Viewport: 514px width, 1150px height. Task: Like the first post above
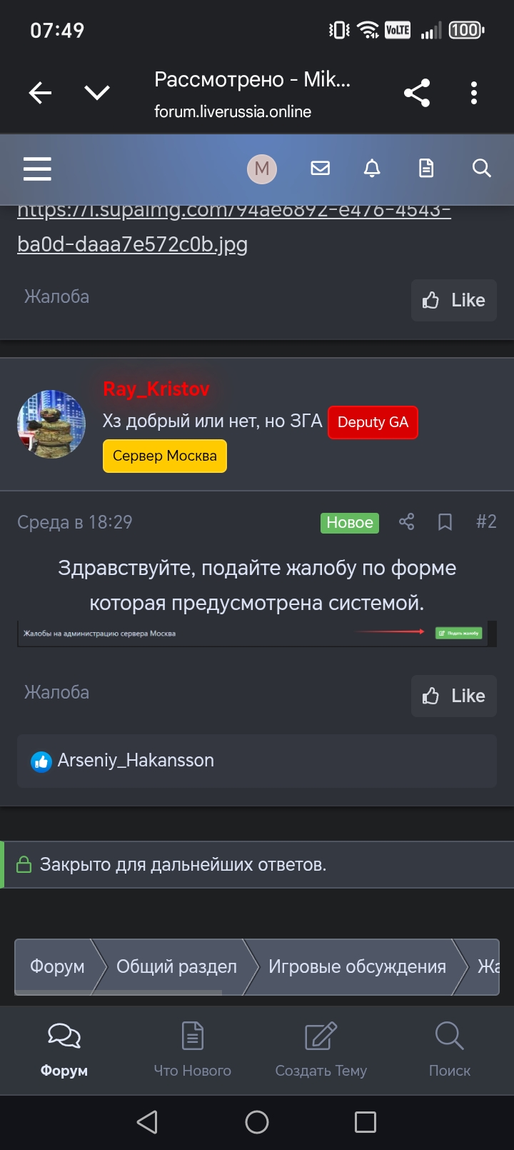point(454,300)
